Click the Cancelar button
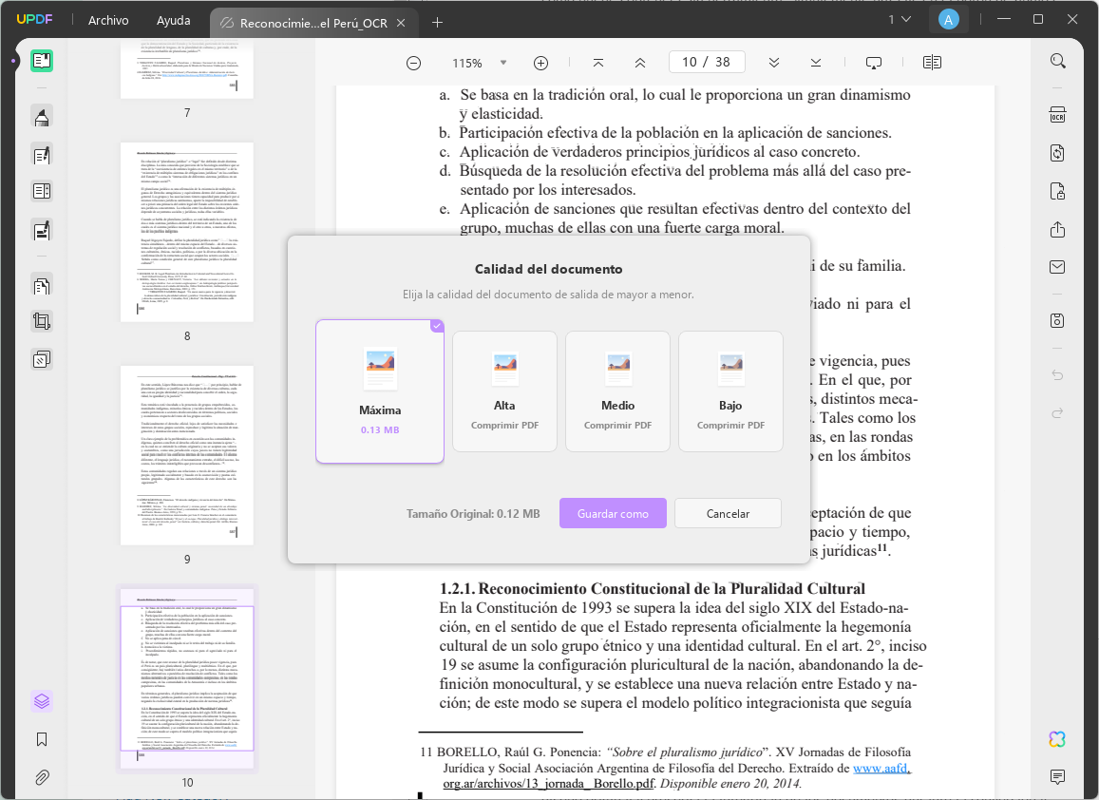The width and height of the screenshot is (1099, 800). pos(728,513)
